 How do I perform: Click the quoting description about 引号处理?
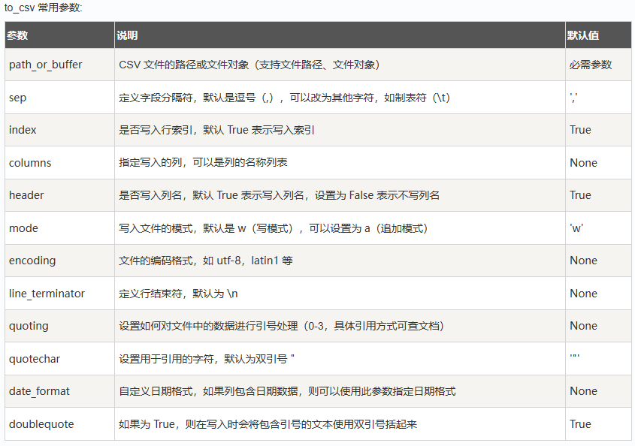tap(281, 326)
